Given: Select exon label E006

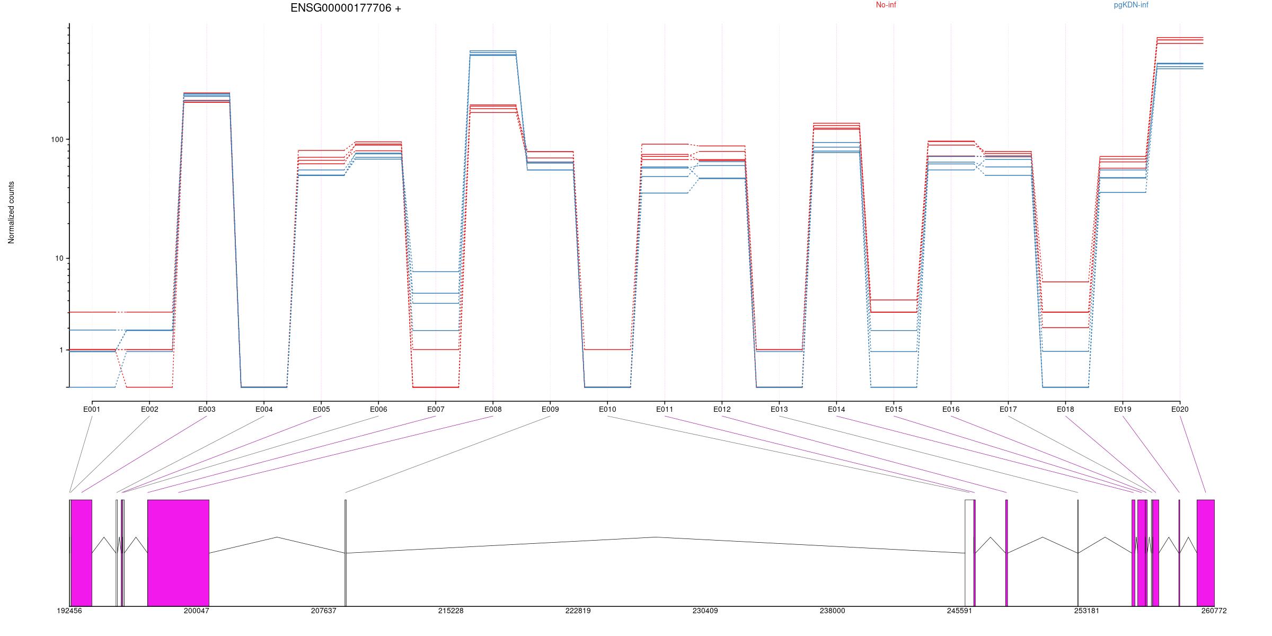Looking at the screenshot, I should coord(378,409).
